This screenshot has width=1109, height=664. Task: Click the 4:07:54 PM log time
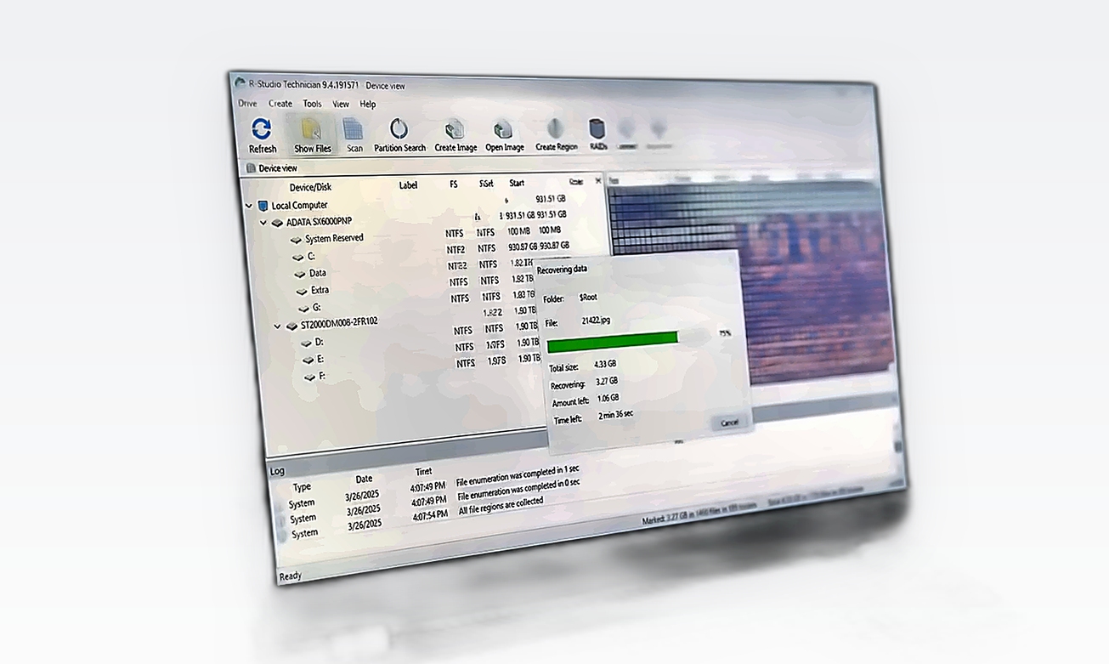click(430, 515)
